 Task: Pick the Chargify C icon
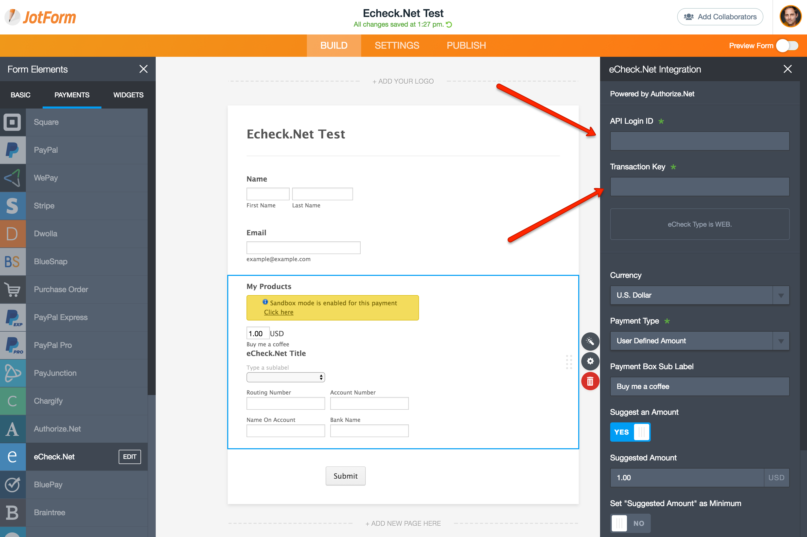tap(13, 401)
